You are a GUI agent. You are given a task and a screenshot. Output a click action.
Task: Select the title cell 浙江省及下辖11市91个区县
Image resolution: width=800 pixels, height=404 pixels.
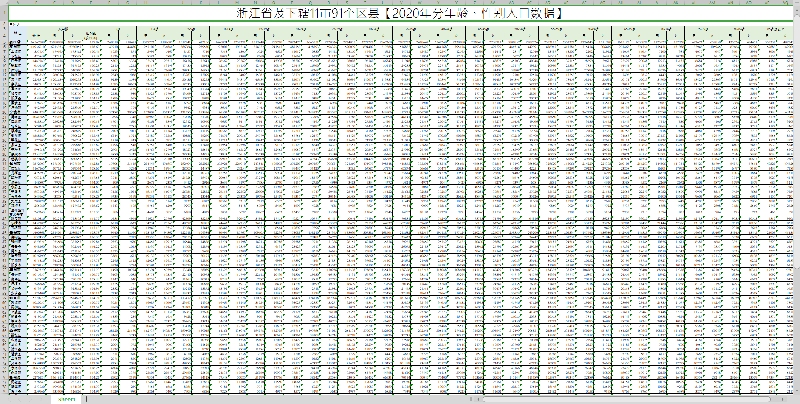tap(401, 13)
